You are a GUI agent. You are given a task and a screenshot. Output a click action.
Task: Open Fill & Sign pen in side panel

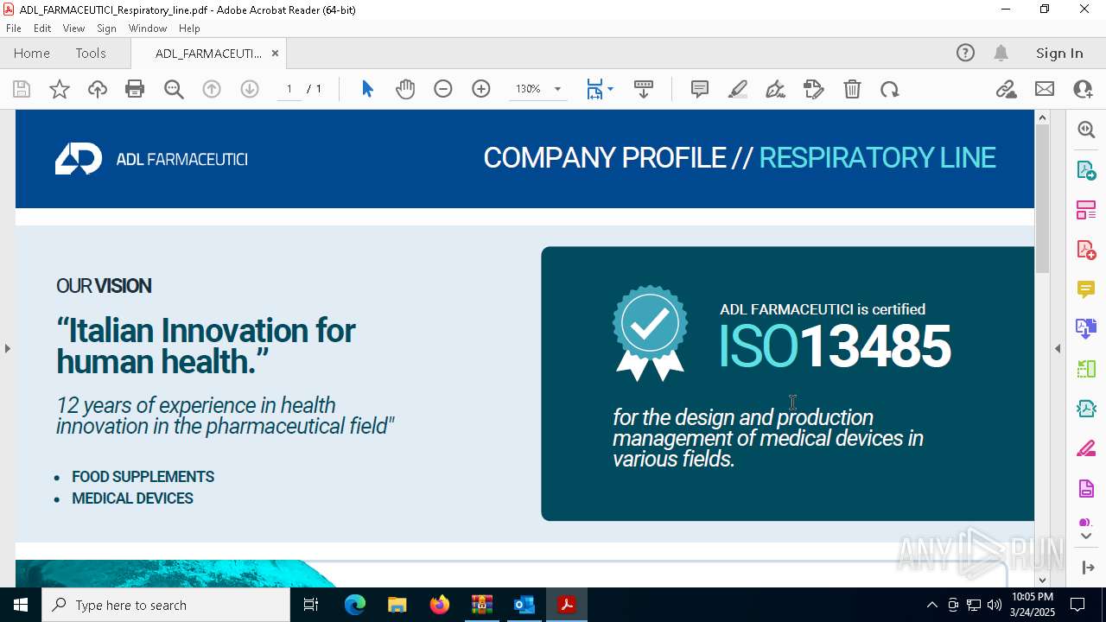point(1086,448)
